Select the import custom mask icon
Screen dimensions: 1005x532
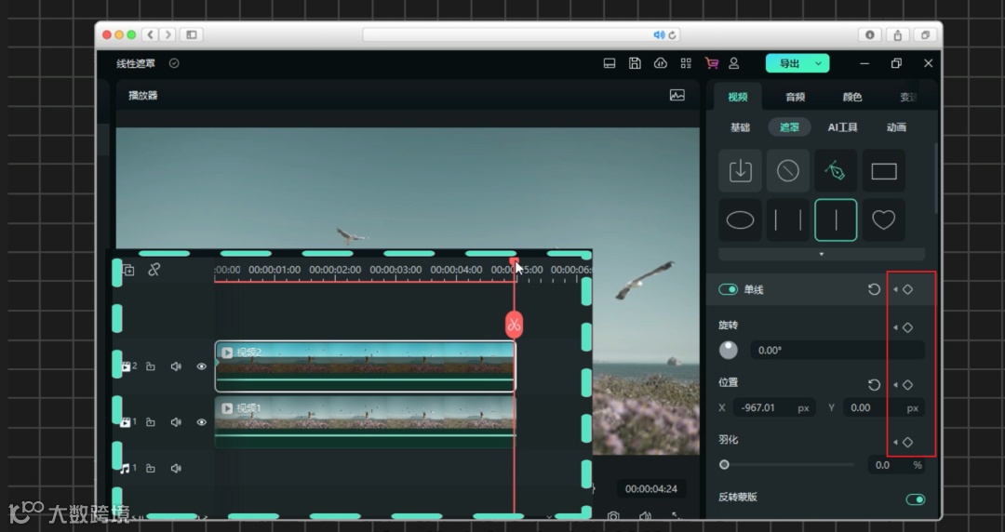[741, 171]
